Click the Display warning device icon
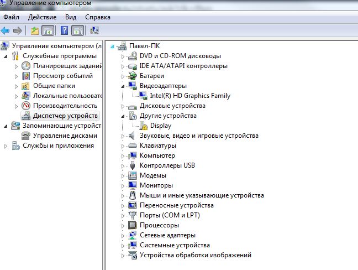Screen dimensions: 358x270 [143, 126]
